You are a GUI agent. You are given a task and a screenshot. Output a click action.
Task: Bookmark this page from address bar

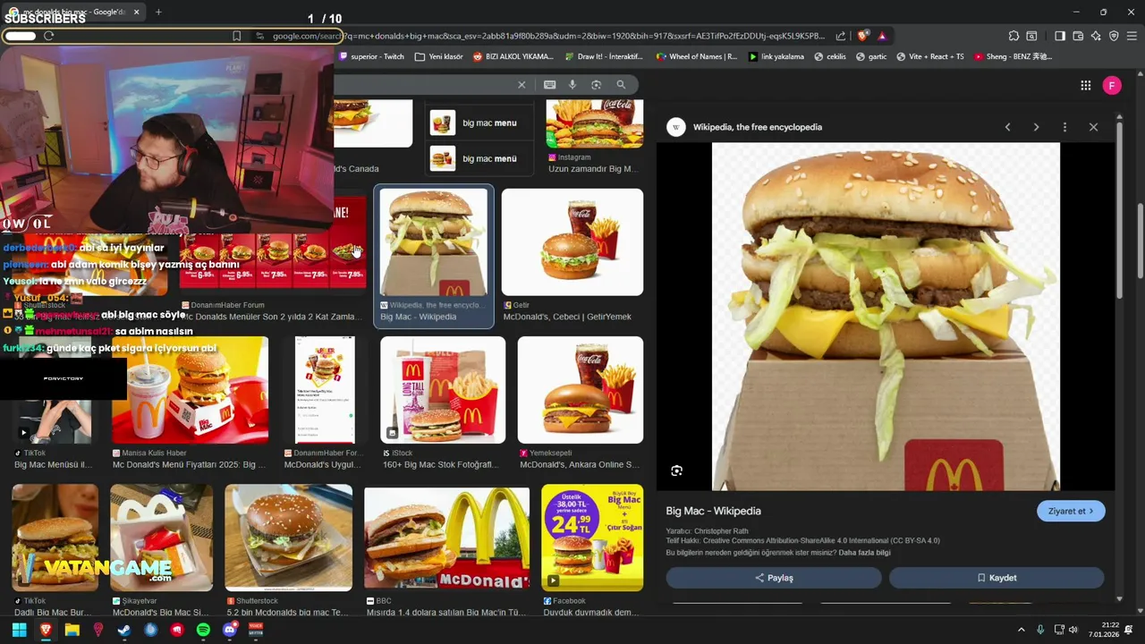[236, 36]
